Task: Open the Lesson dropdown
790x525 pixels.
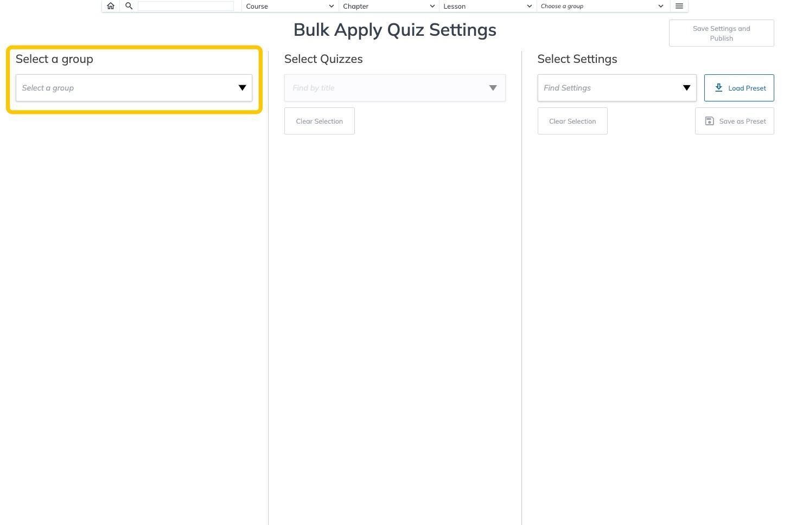Action: [x=487, y=6]
